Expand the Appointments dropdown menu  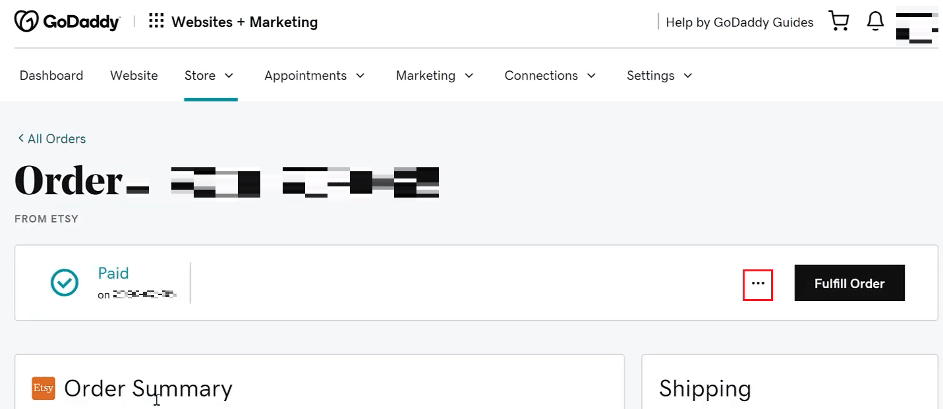pos(315,76)
